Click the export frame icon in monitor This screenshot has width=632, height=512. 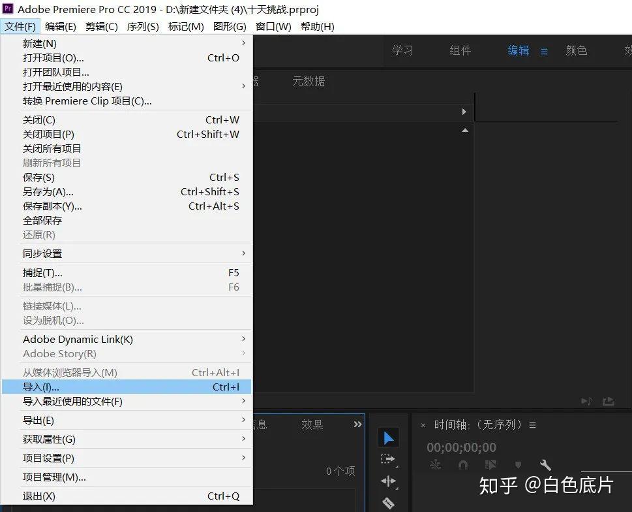tap(609, 401)
